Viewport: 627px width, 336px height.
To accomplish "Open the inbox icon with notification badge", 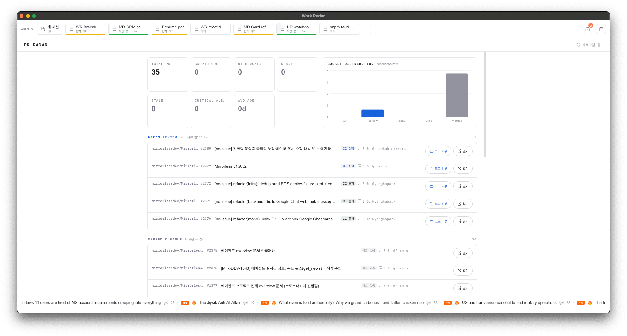I will (588, 29).
